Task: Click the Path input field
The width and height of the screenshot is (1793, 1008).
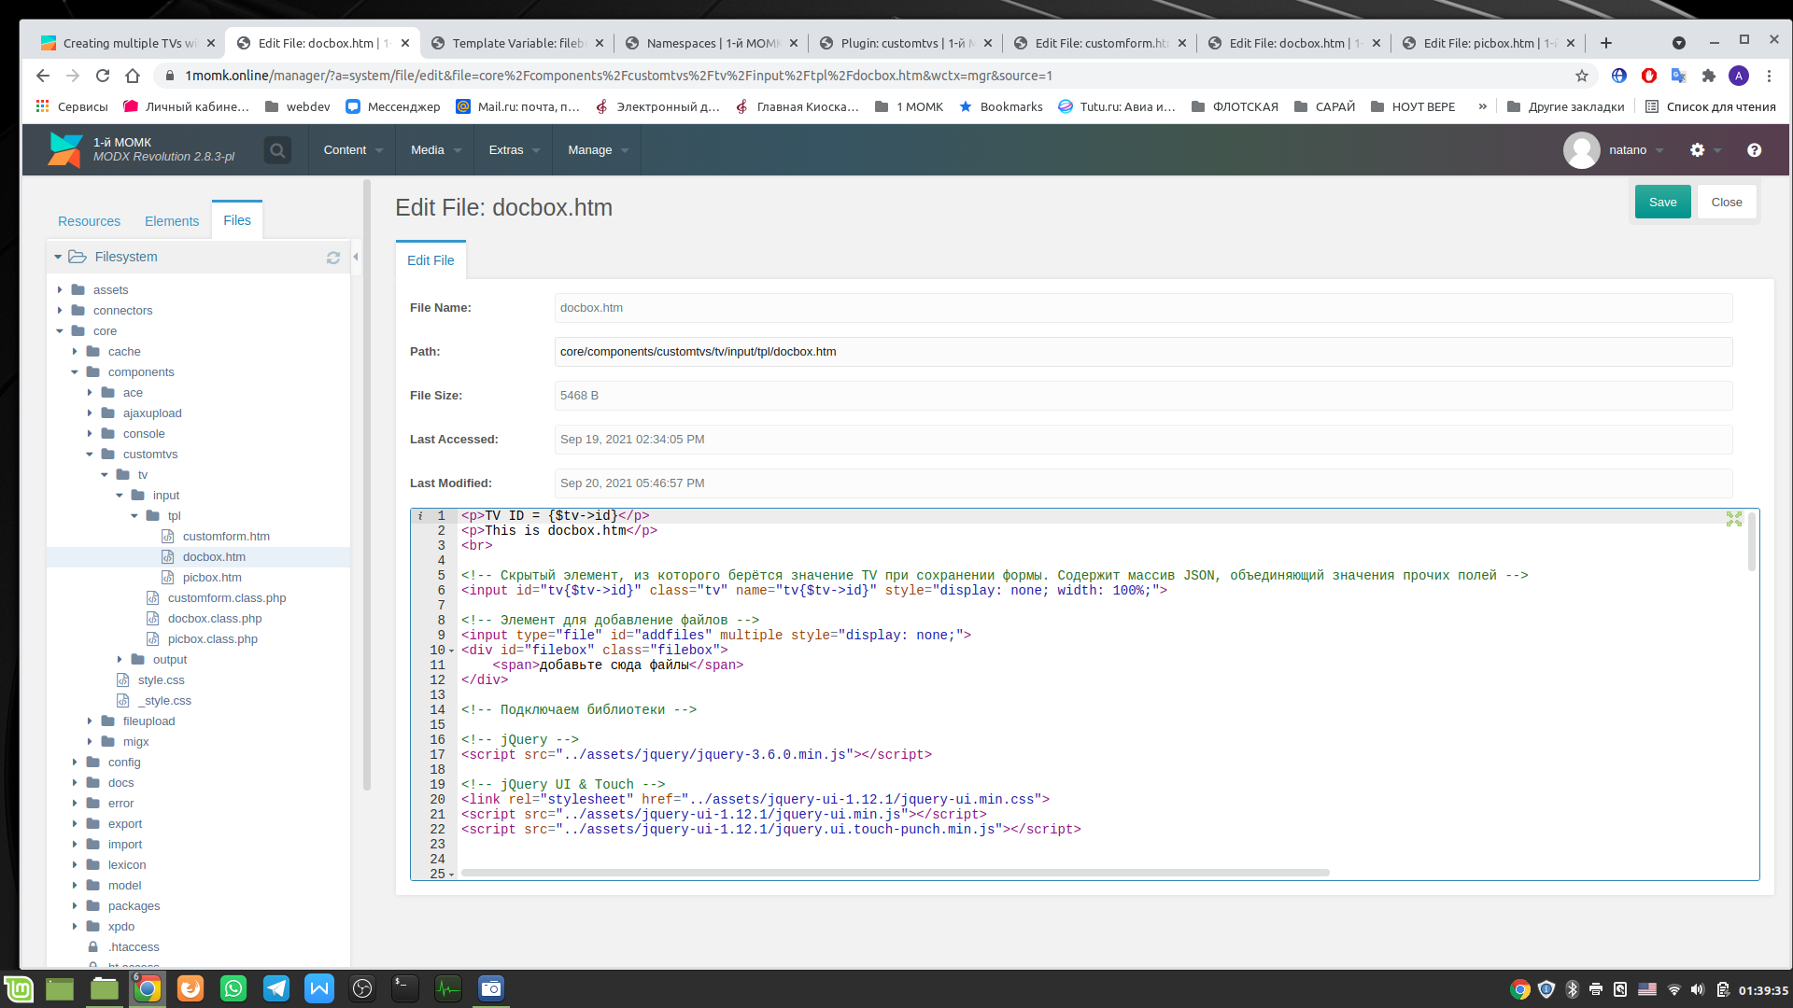Action: click(1143, 352)
